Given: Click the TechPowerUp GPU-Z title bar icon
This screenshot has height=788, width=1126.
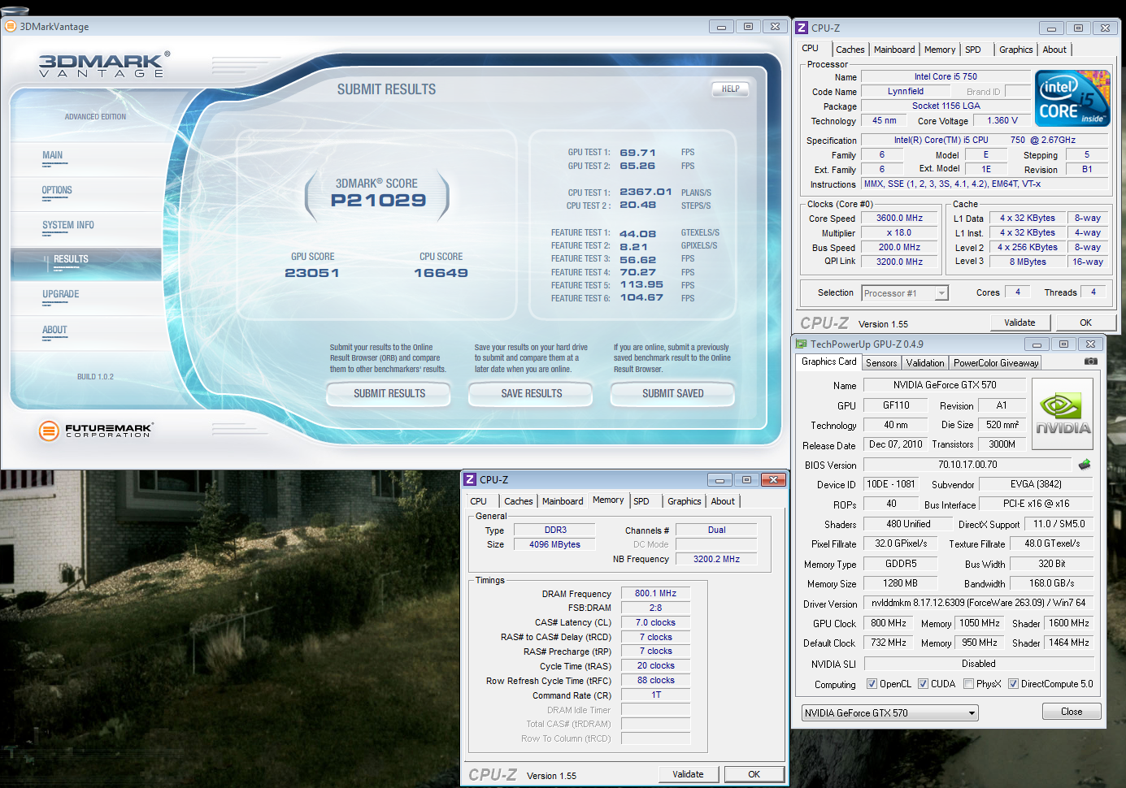Looking at the screenshot, I should click(802, 344).
